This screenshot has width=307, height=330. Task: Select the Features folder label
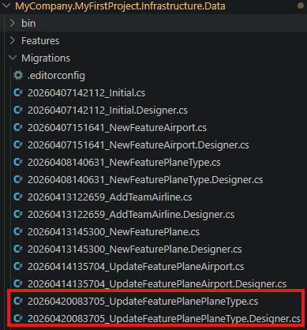pos(40,41)
